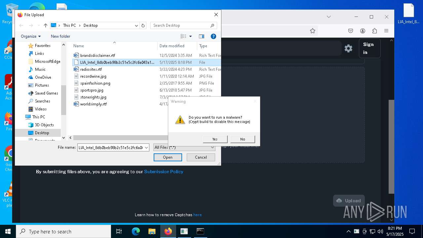Viewport: 423px width, 238px height.
Task: Open Firefox extensions puzzle icon
Action: [374, 31]
